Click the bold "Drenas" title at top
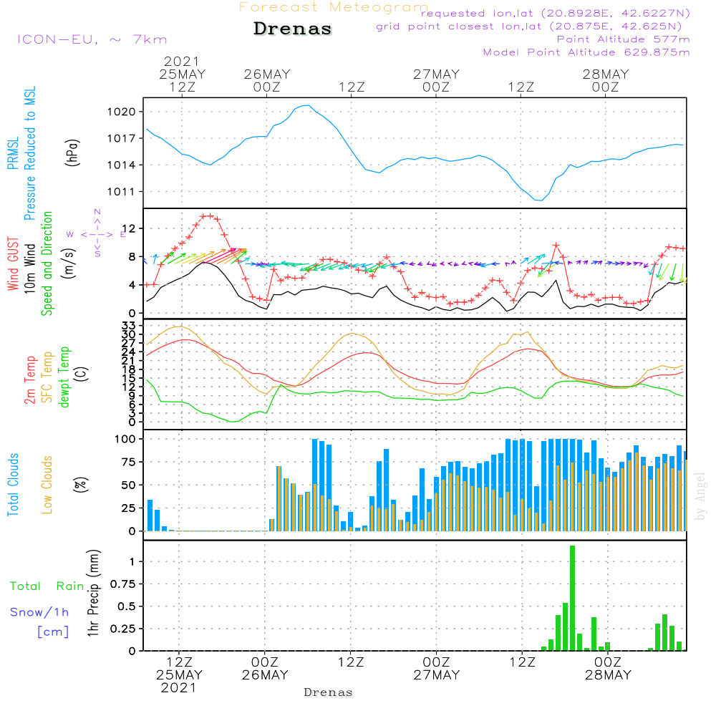This screenshot has width=716, height=716. [293, 29]
